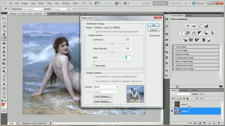Toggle the Preview checkbox

(150, 35)
